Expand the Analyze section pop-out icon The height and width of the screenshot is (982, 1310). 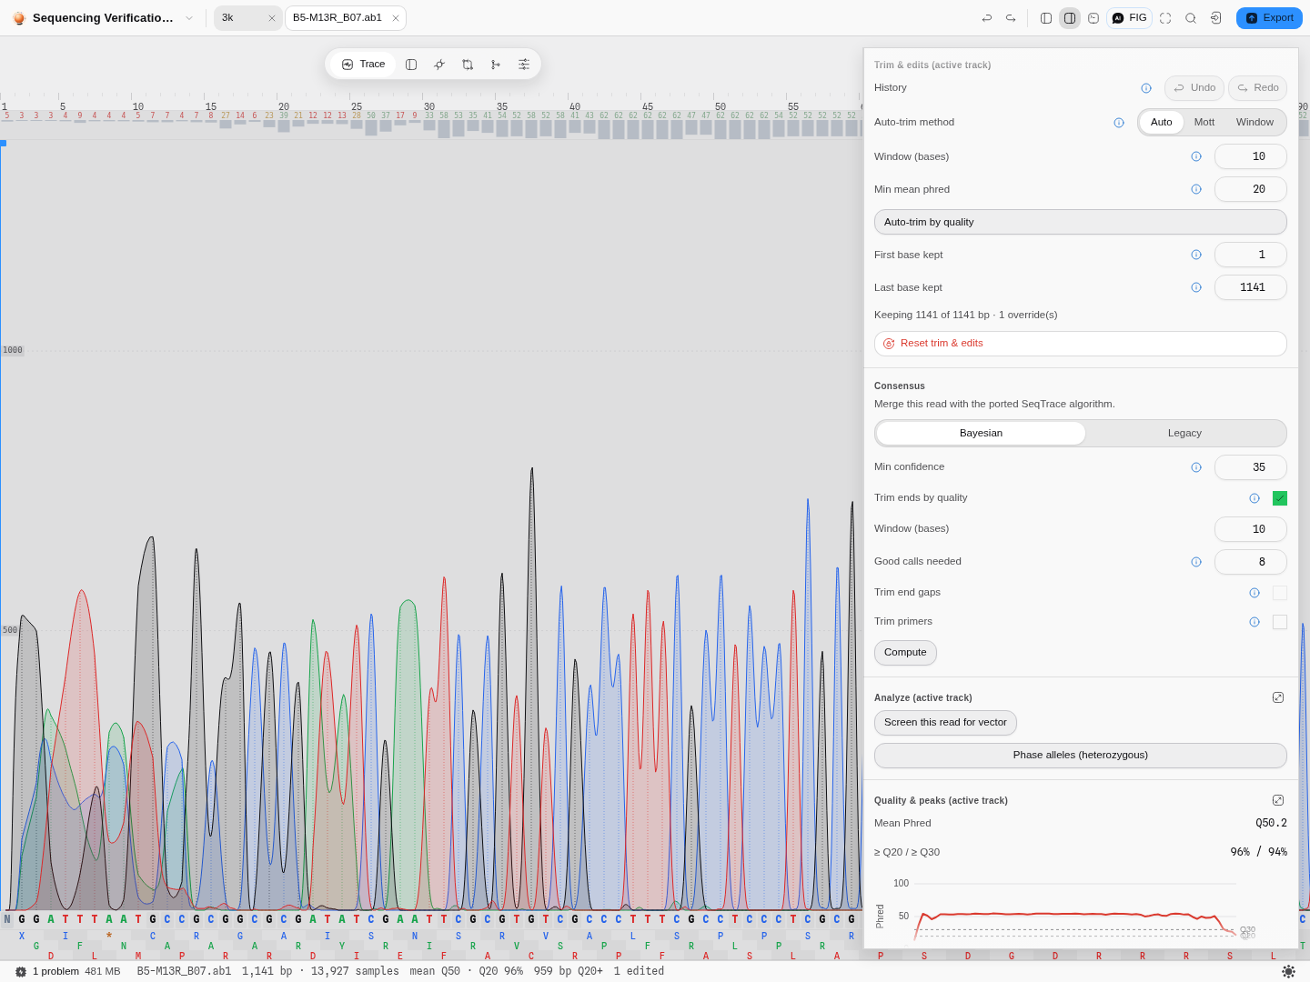(x=1278, y=697)
